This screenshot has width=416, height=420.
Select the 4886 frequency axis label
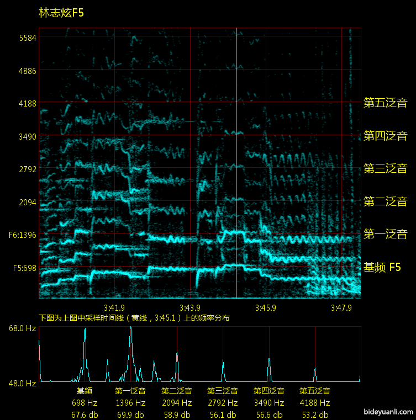(x=27, y=71)
